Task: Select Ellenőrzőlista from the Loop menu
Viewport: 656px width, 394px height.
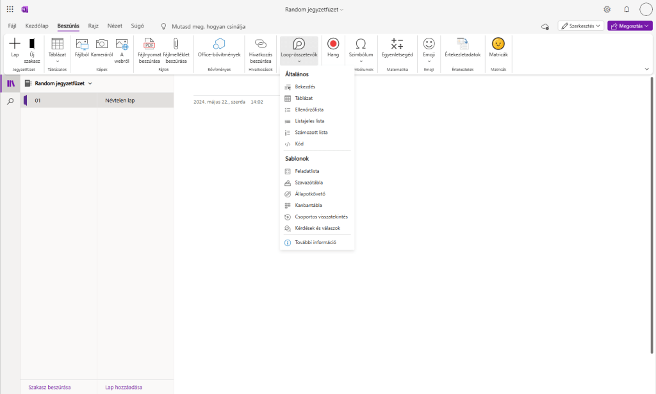Action: pos(309,110)
